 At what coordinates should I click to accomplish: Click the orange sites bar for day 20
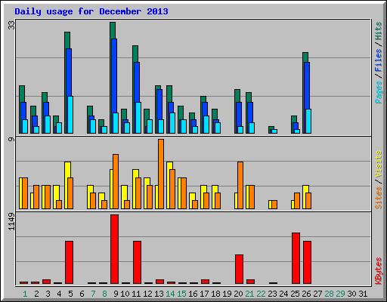[240, 185]
